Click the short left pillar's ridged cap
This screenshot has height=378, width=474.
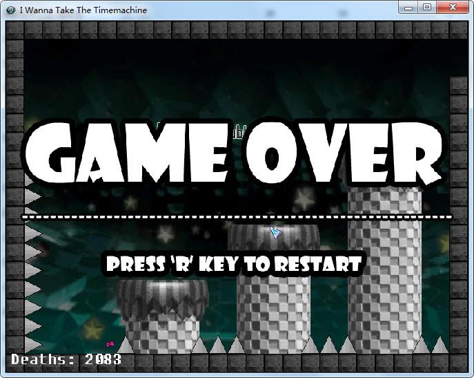[x=163, y=295]
